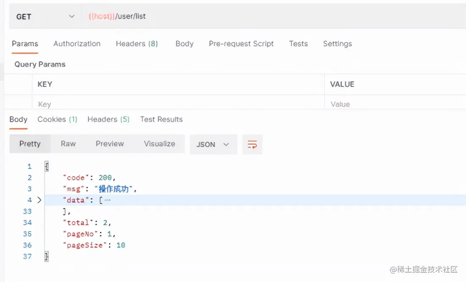Select the Visualize view button
This screenshot has width=466, height=282.
(160, 144)
